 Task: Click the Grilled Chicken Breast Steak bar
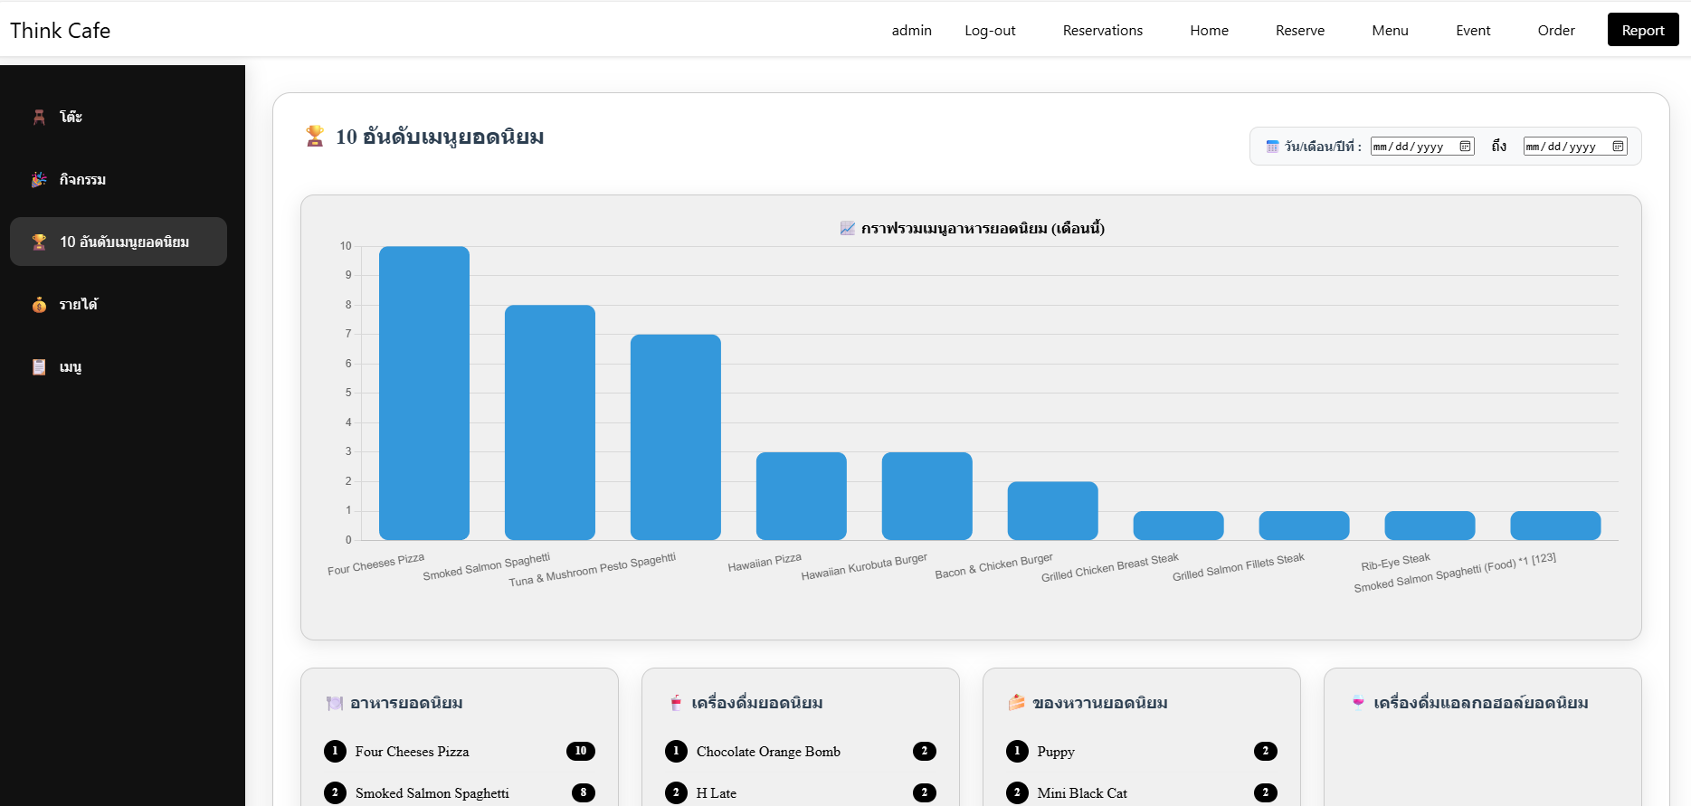pos(1179,526)
